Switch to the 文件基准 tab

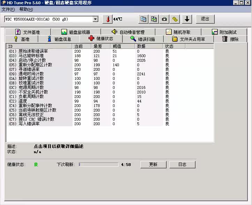tap(28, 32)
